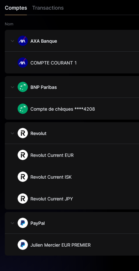
Task: Collapse the Revolut group chevron
Action: click(x=12, y=133)
